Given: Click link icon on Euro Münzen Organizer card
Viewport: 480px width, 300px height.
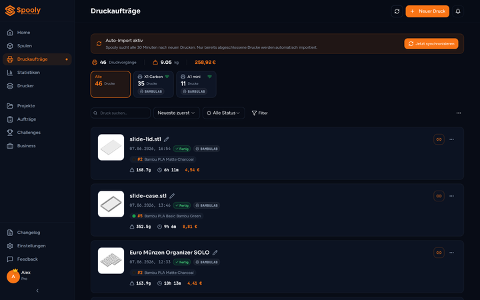Looking at the screenshot, I should (439, 253).
